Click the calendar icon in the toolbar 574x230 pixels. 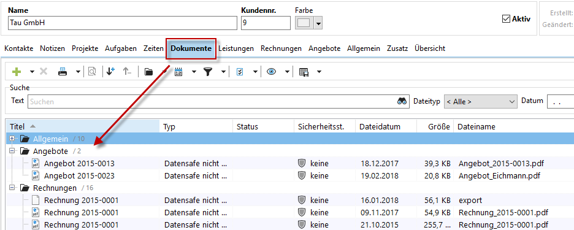tap(178, 72)
